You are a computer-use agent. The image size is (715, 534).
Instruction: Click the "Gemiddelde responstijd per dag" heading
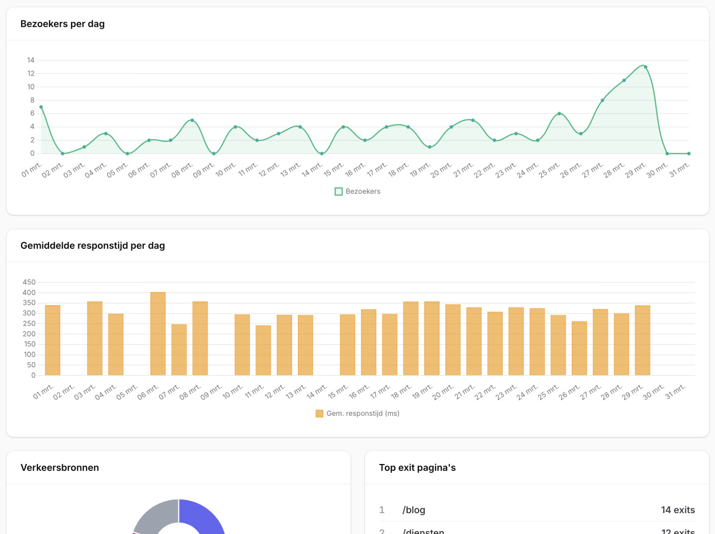pyautogui.click(x=92, y=245)
